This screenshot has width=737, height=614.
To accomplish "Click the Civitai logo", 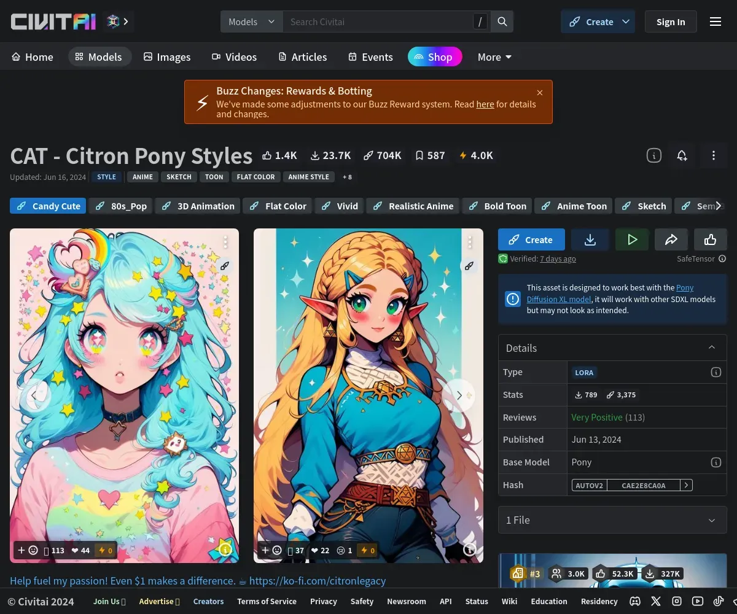I will [53, 21].
